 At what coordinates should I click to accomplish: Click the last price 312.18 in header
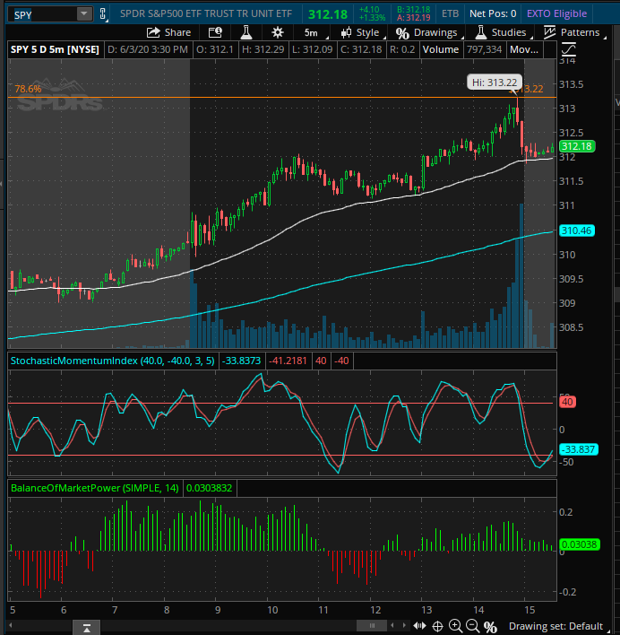pyautogui.click(x=328, y=14)
